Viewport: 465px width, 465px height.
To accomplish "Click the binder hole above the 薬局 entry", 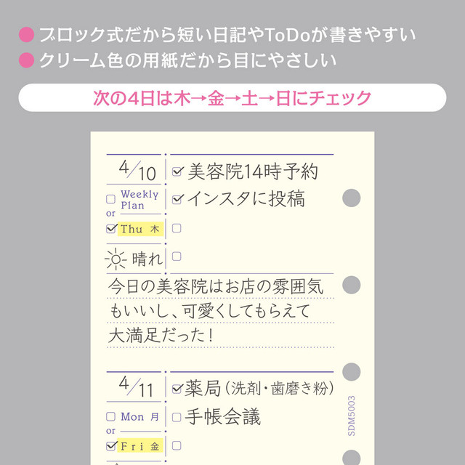I will click(x=351, y=372).
